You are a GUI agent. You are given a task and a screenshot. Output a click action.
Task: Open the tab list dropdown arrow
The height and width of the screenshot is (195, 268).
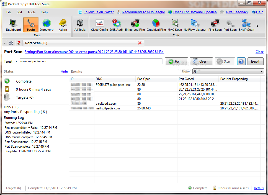point(5,43)
